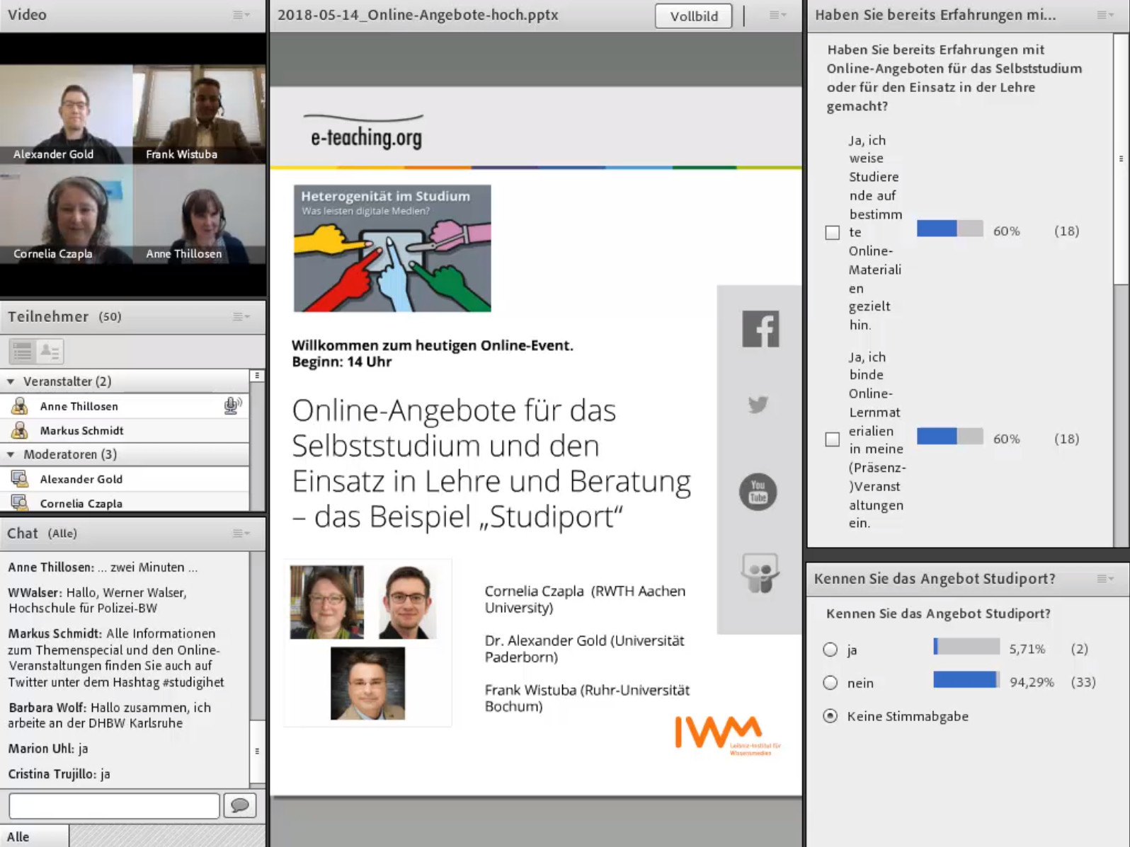Viewport: 1130px width, 847px height.
Task: Open the Video pod options menu
Action: click(241, 15)
